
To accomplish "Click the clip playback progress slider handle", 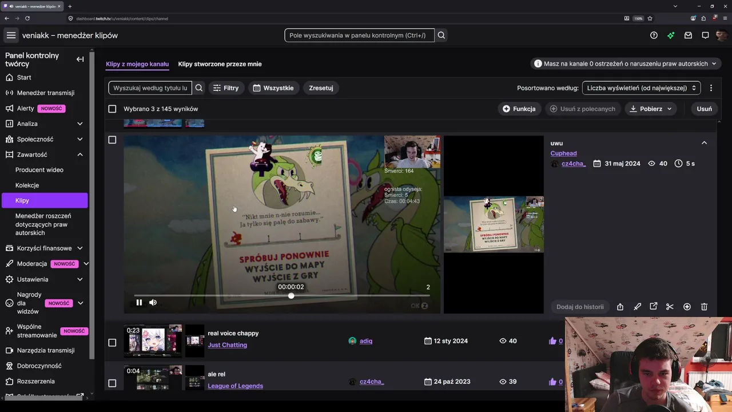I will (291, 296).
